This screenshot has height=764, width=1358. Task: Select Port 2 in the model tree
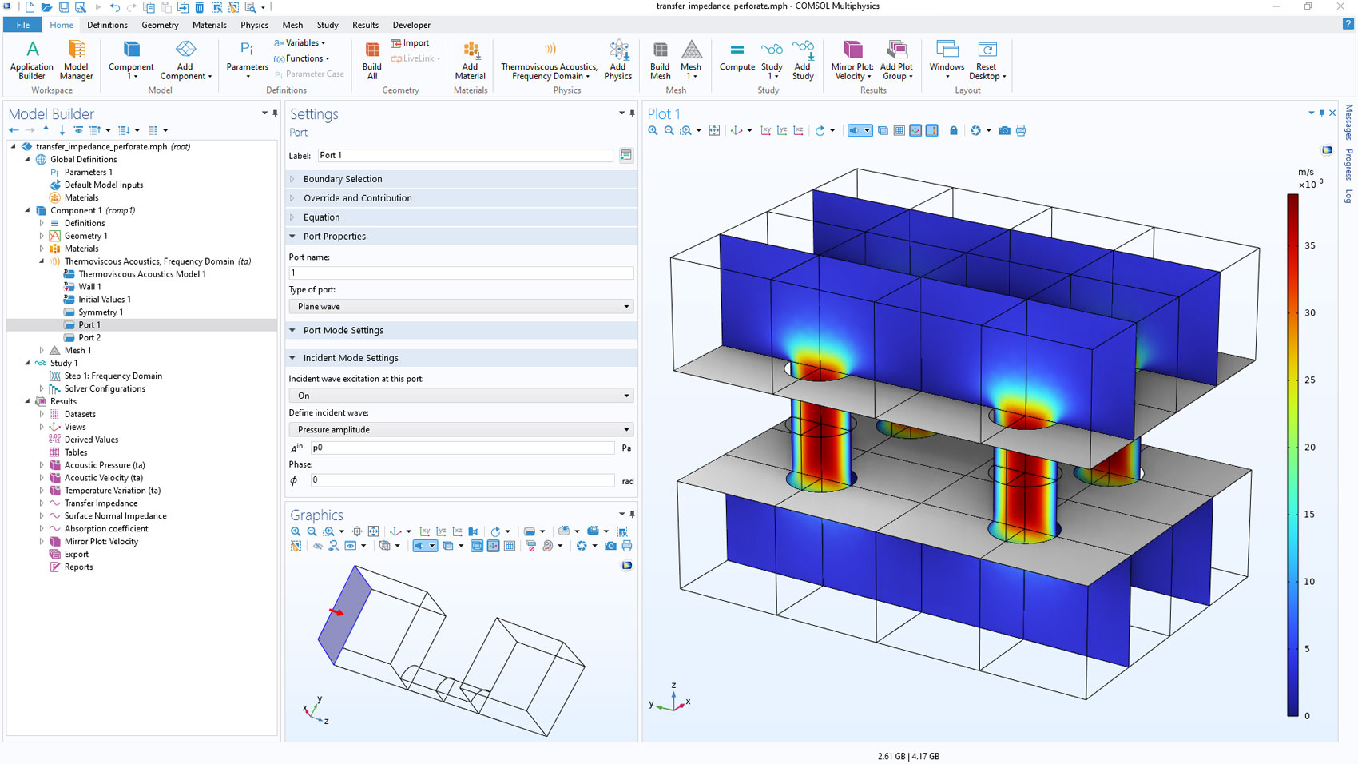[89, 338]
